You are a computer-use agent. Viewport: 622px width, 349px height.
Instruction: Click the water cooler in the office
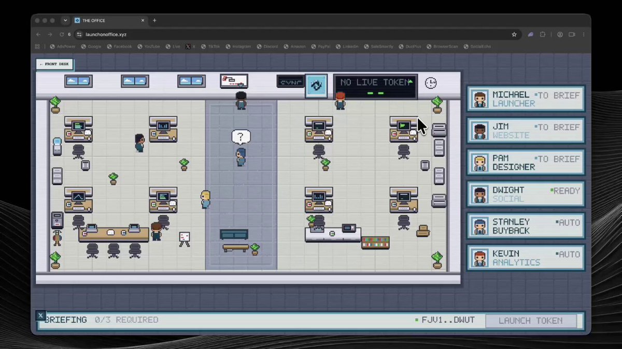57,146
